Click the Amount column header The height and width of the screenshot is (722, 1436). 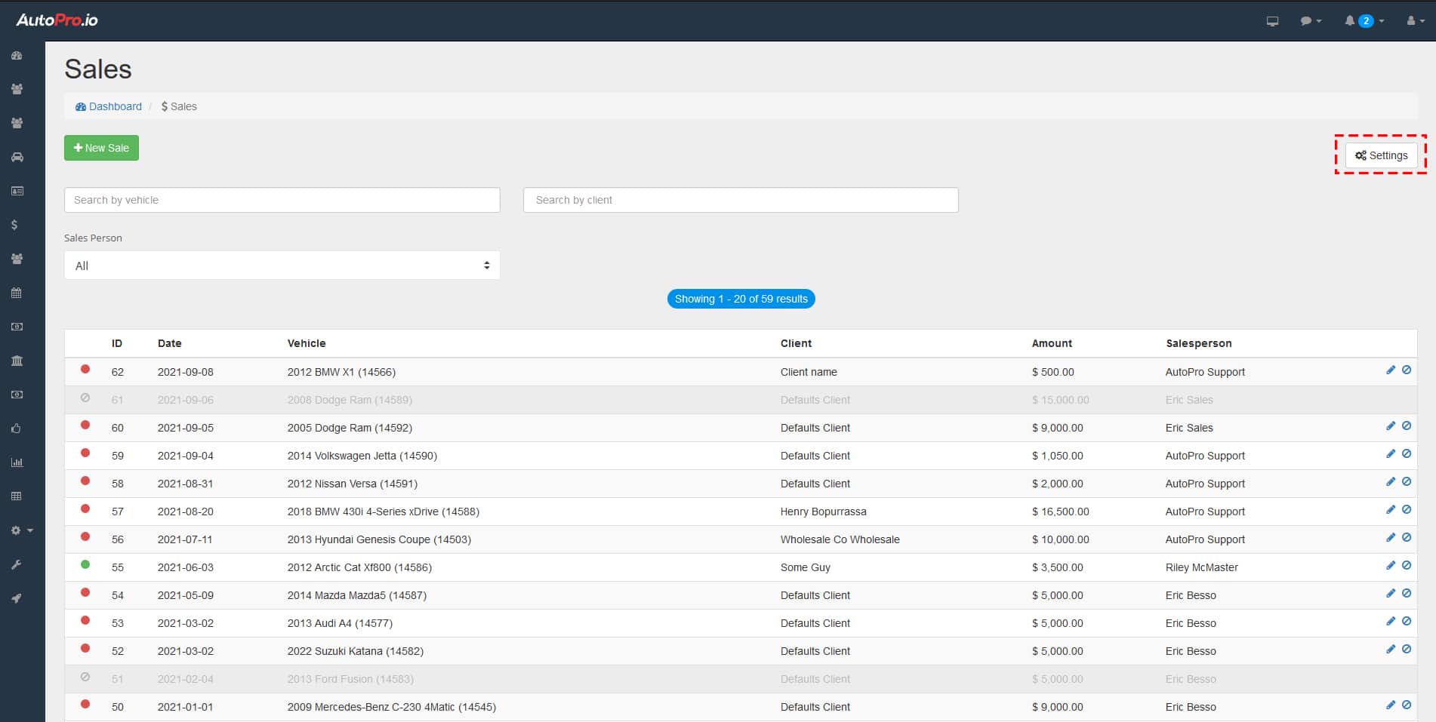tap(1052, 343)
